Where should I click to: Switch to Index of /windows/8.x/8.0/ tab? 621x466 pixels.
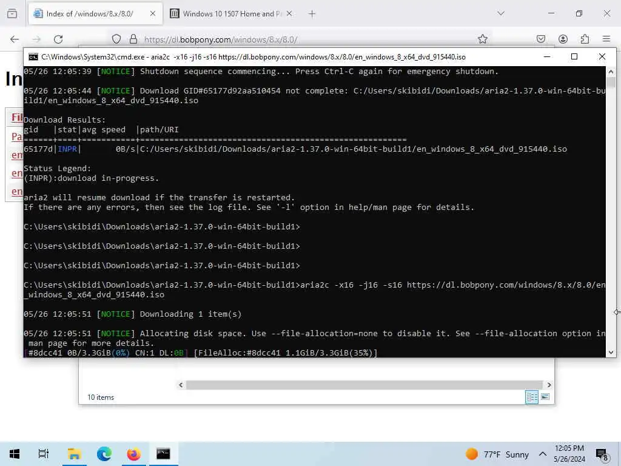(x=95, y=14)
